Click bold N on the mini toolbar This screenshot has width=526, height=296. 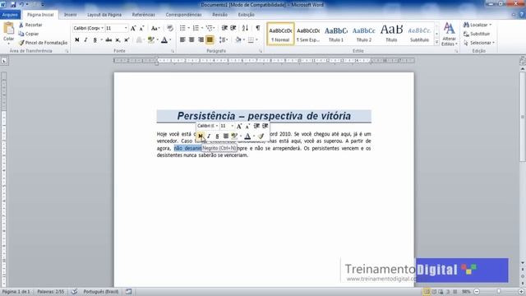tap(201, 136)
